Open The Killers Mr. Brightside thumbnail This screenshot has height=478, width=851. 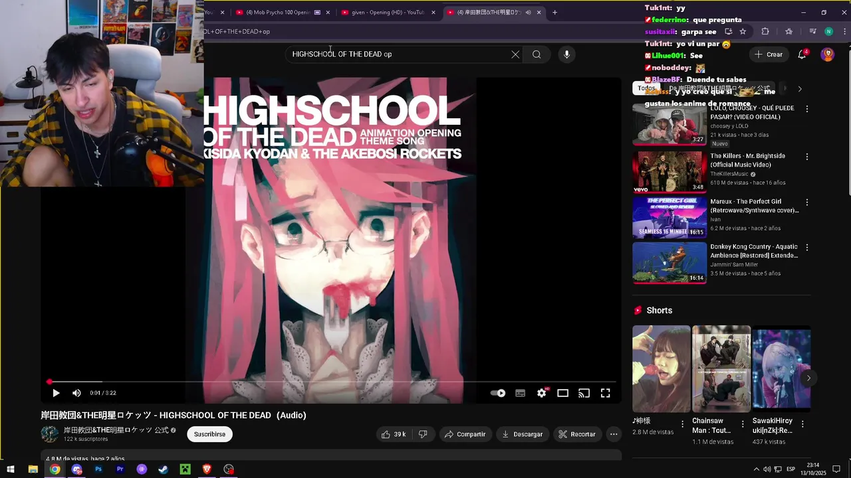point(669,172)
